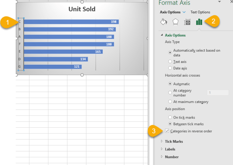Open the Axis Options dropdown arrow
The height and width of the screenshot is (165, 233).
[x=184, y=12]
